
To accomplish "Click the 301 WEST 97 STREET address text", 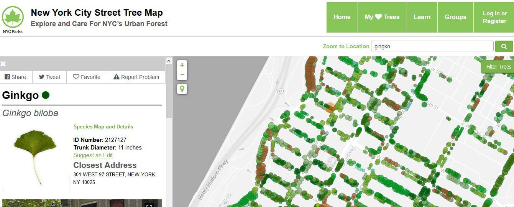I will tap(115, 178).
